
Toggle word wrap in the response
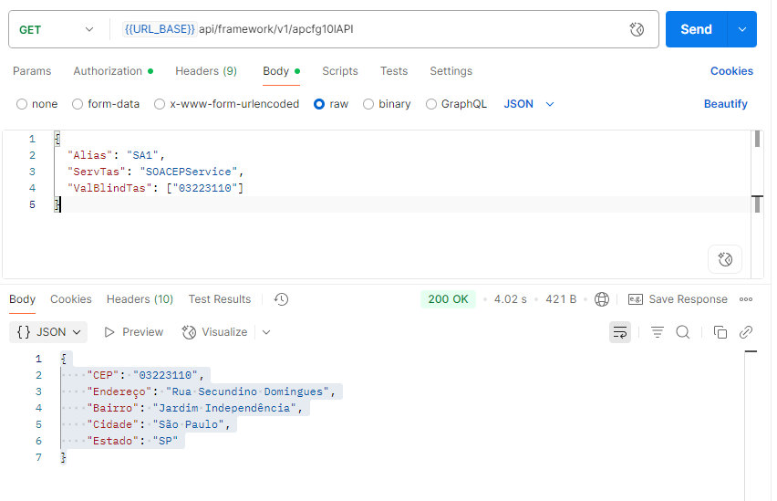point(620,332)
